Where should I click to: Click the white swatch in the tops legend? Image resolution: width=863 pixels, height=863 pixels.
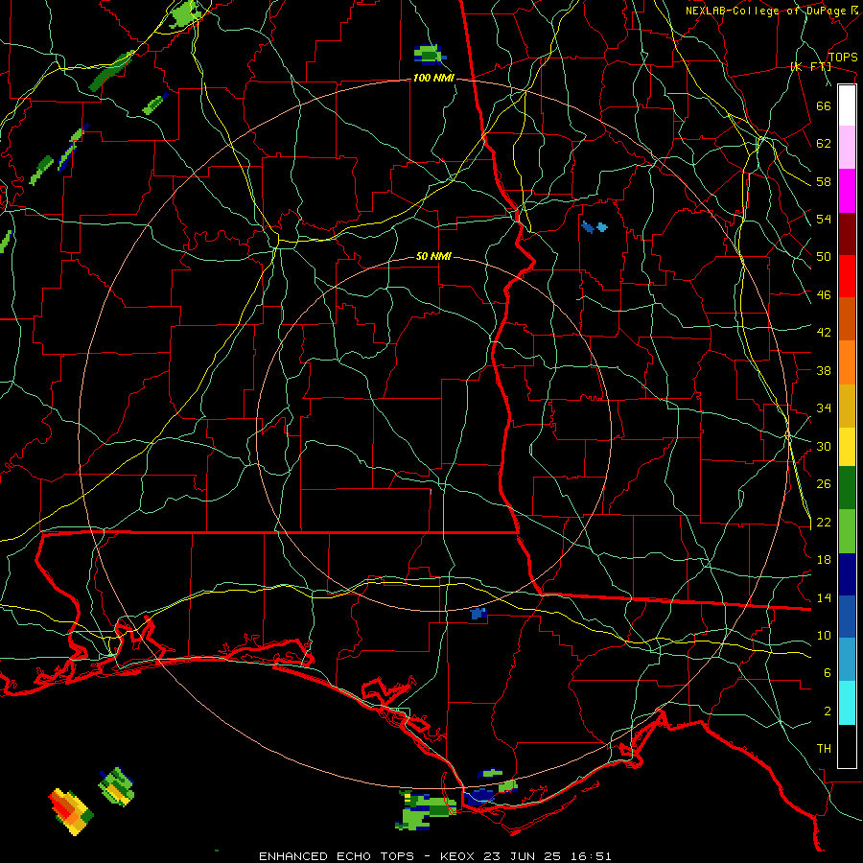coord(847,105)
